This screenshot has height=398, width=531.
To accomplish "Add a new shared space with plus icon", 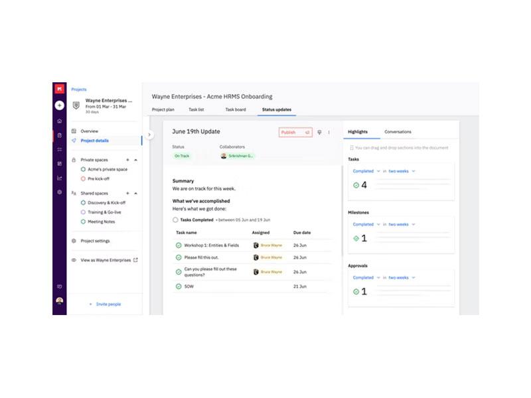I will click(127, 193).
